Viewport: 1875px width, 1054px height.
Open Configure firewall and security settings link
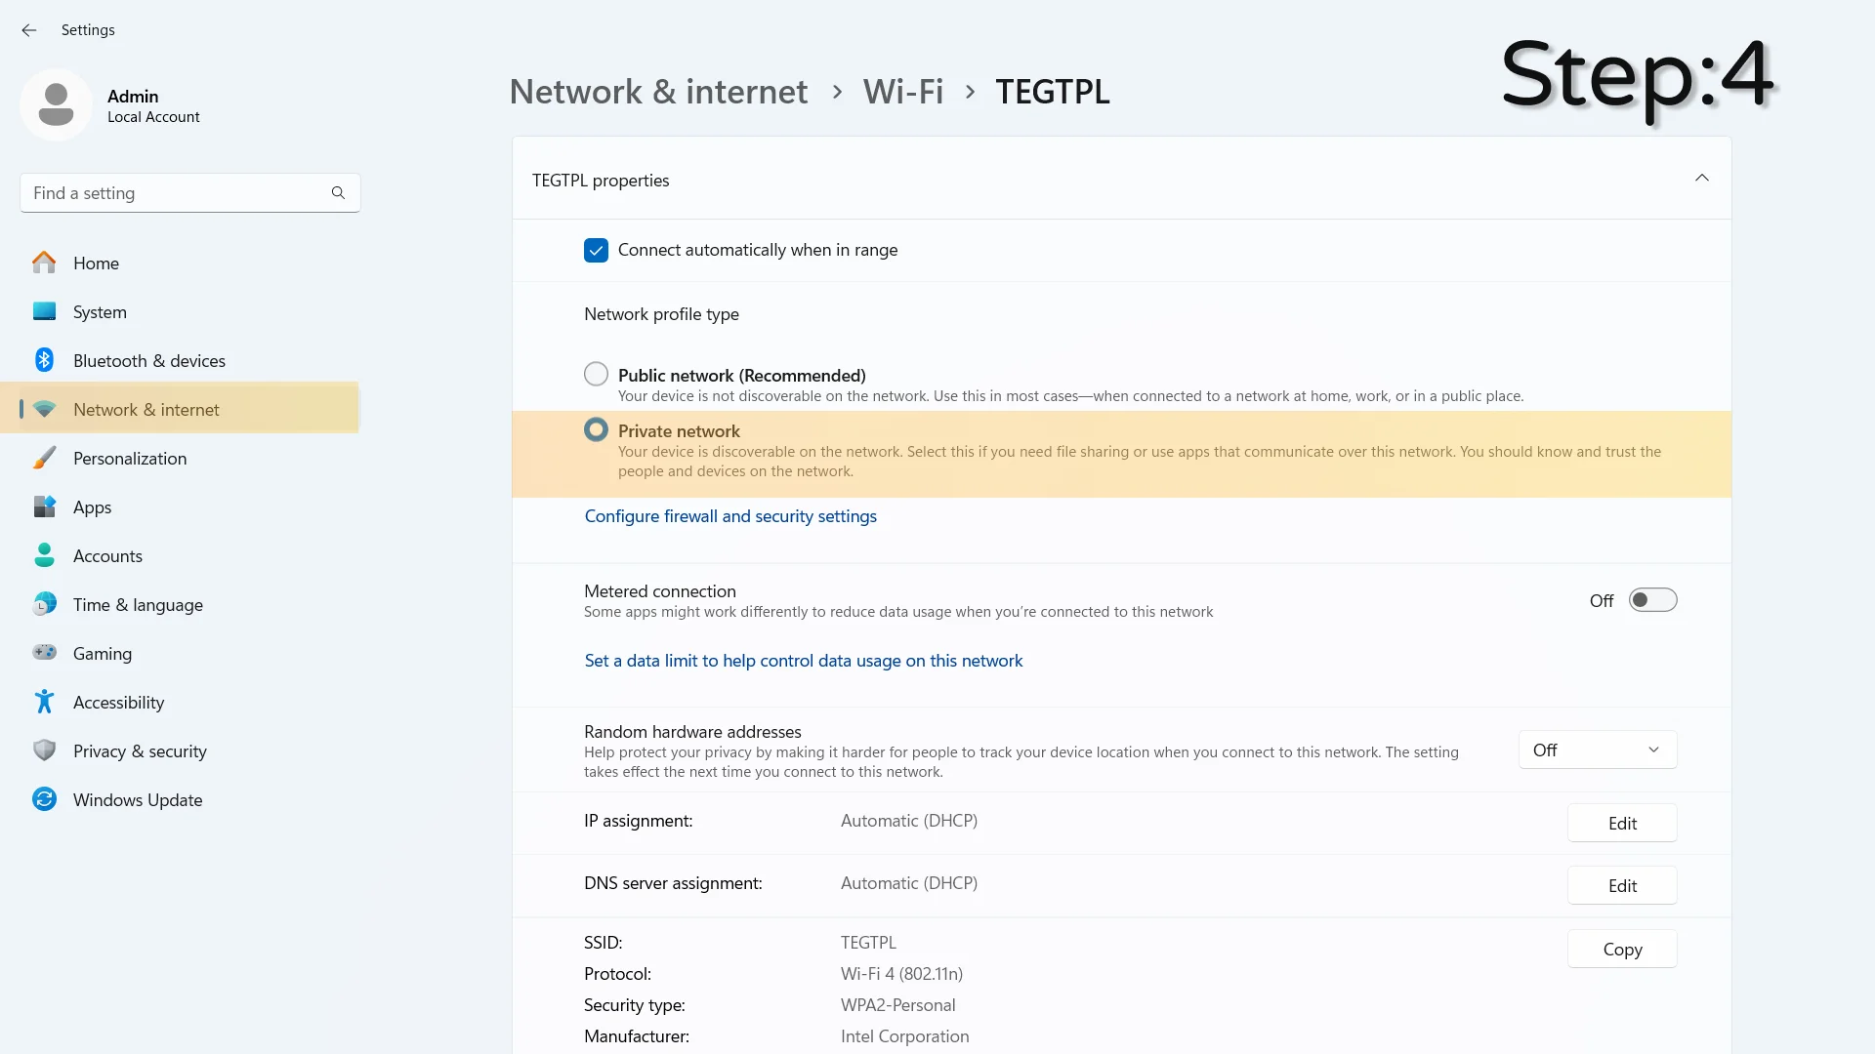coord(730,514)
